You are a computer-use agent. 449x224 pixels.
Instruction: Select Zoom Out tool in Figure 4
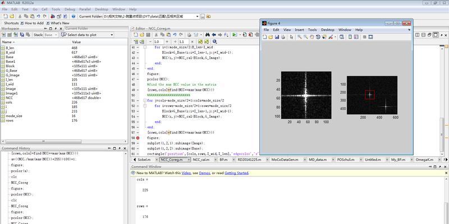pos(306,37)
